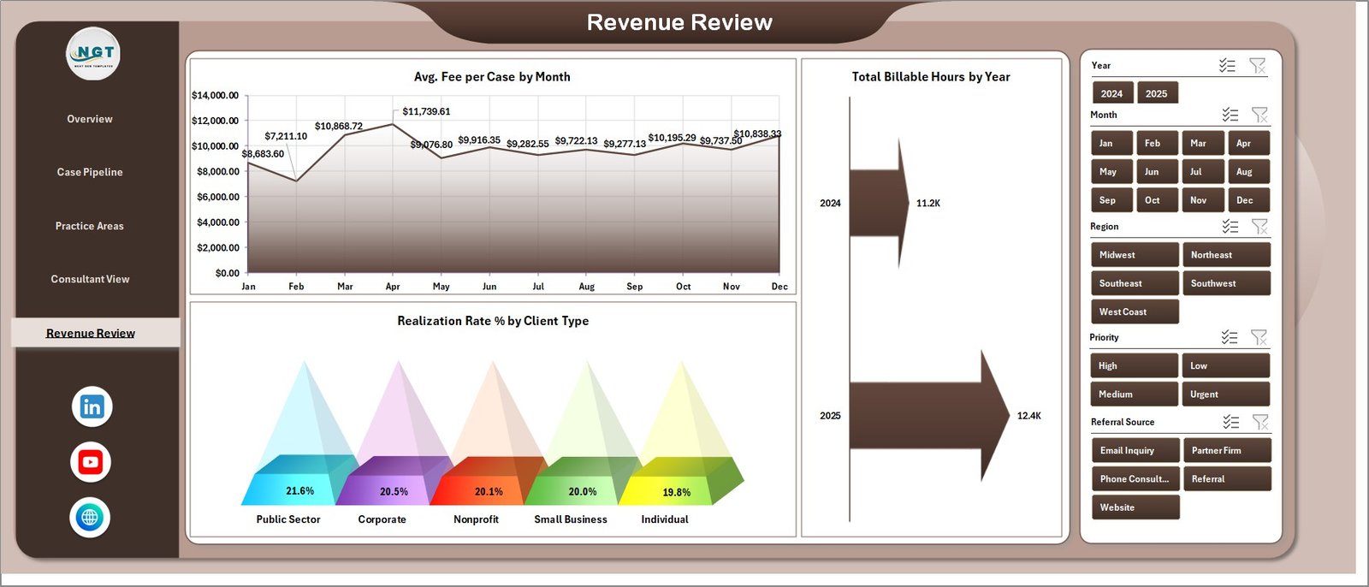The image size is (1369, 587).
Task: Select Aug in Month slicer
Action: pos(1248,172)
